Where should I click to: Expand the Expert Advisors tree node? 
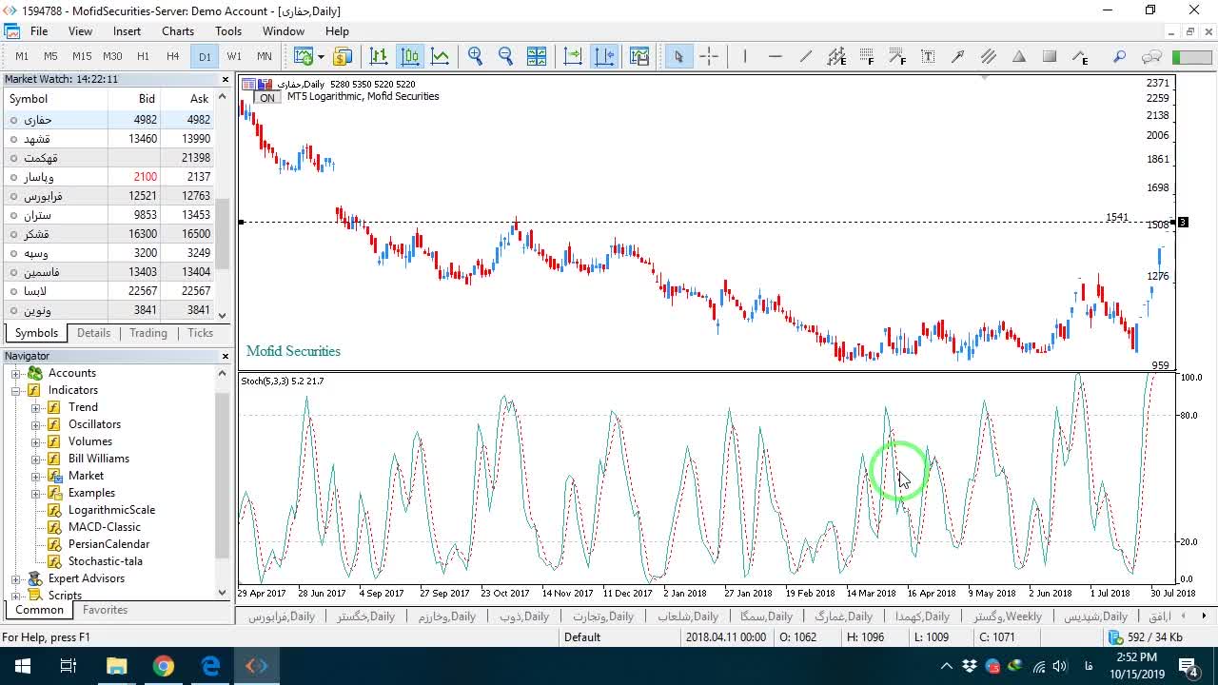pos(16,578)
